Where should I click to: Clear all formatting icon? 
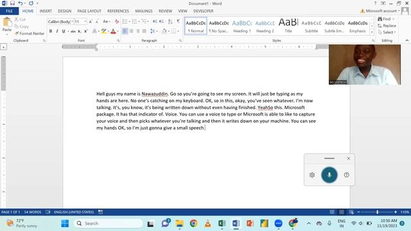[117, 21]
